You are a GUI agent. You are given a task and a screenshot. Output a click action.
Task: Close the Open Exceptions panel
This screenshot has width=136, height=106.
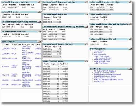(x=40, y=42)
